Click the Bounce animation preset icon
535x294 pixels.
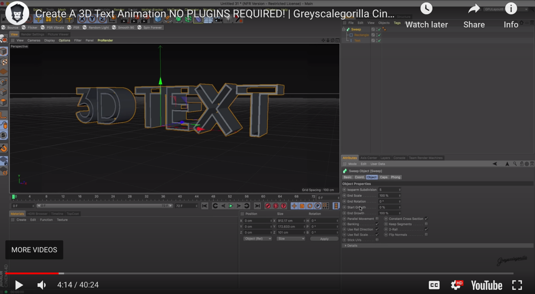click(x=3, y=27)
